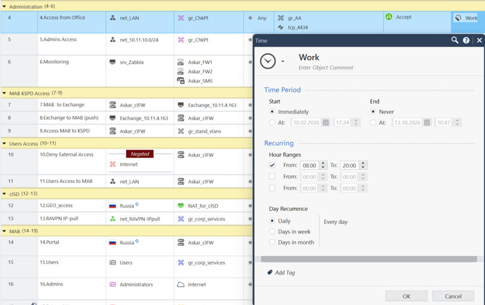485x305 pixels.
Task: Click the search icon in Time dialog
Action: (455, 40)
